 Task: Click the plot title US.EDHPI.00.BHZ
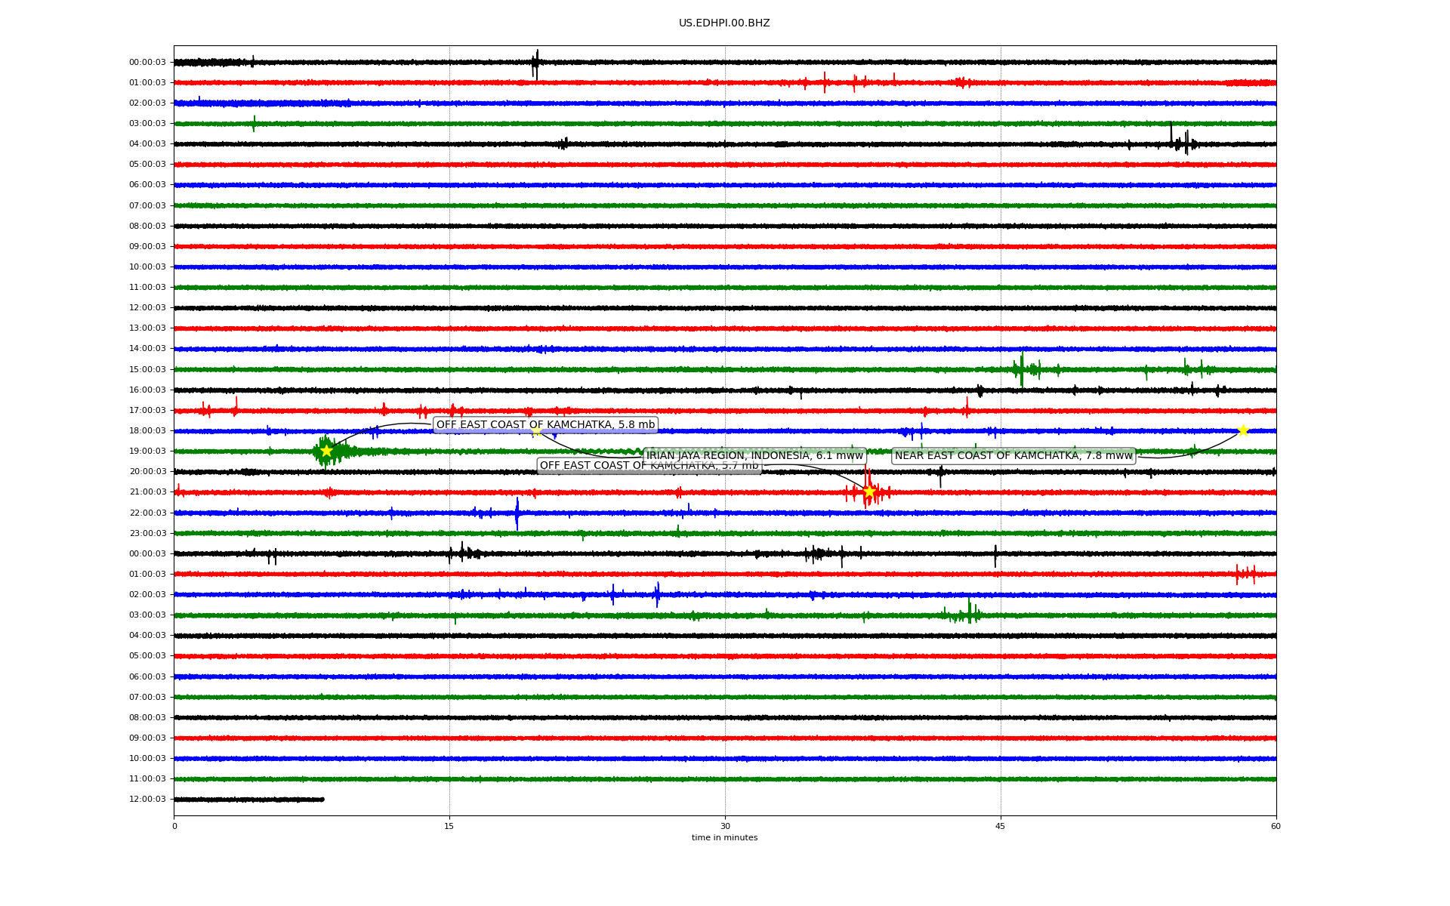[x=724, y=23]
